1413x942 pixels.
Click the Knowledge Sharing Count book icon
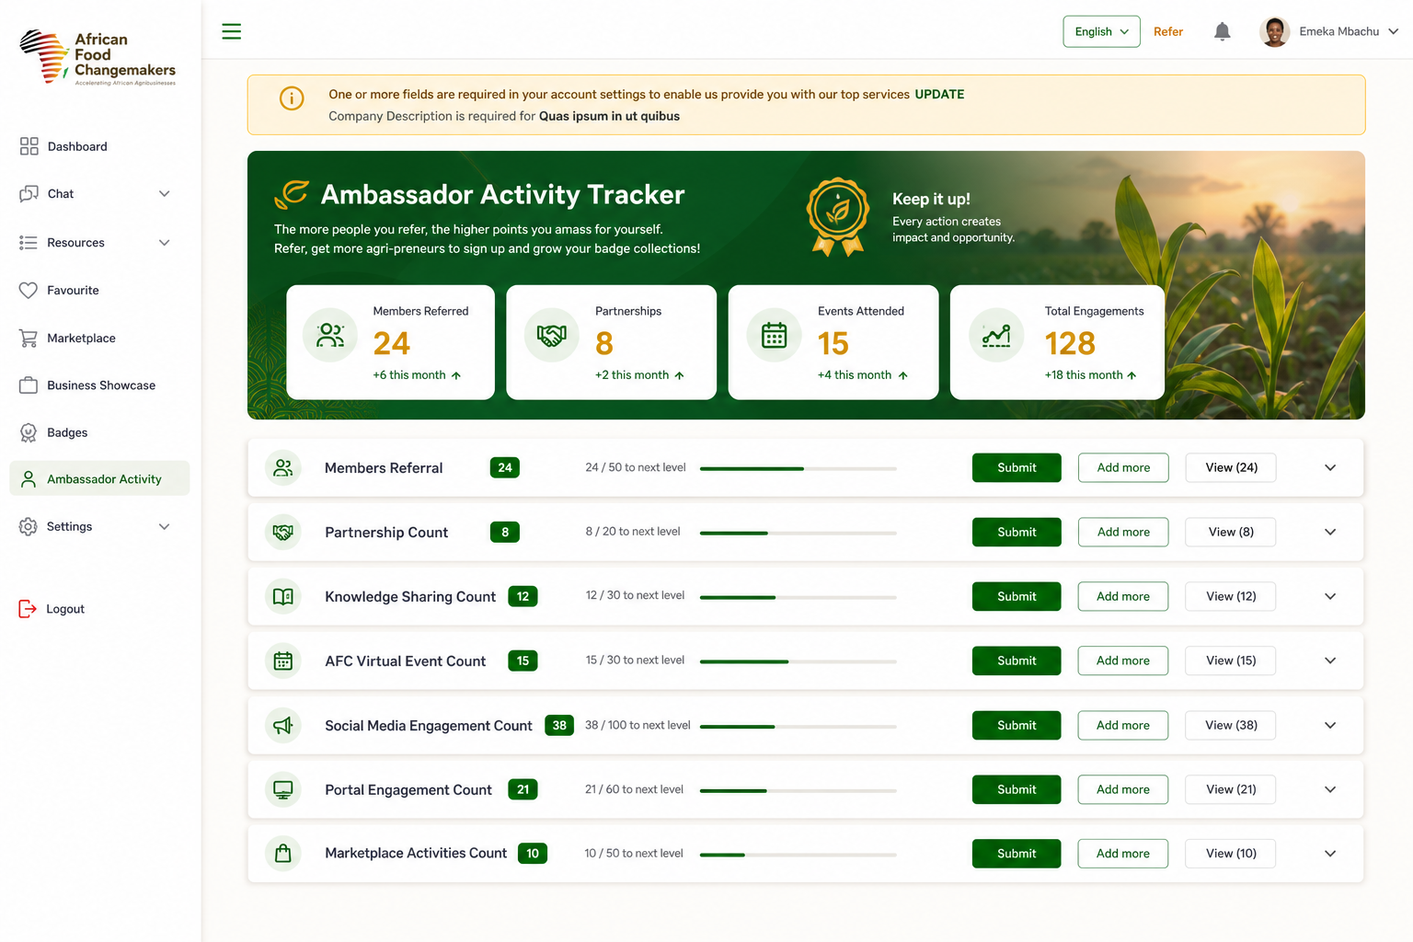(x=283, y=596)
